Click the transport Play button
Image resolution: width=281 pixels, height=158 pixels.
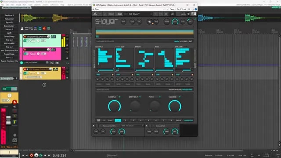tap(36, 155)
